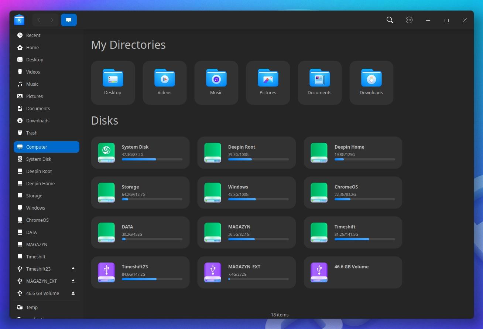Open ChromeOS in the sidebar

tap(47, 220)
